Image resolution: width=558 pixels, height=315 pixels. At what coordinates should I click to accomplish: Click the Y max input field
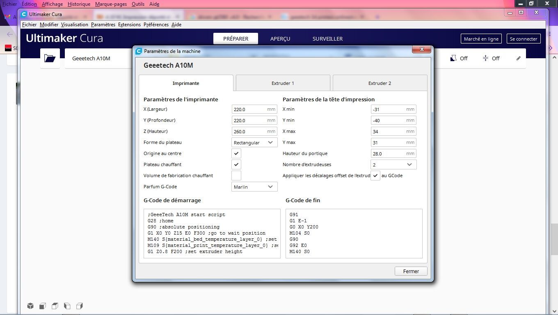point(393,142)
